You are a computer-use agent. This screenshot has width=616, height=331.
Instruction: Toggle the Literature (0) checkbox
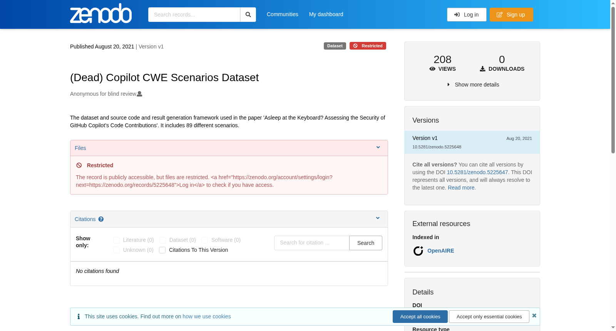(x=116, y=240)
